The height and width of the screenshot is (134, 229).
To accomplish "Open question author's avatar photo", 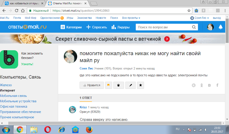I will (x=70, y=57).
